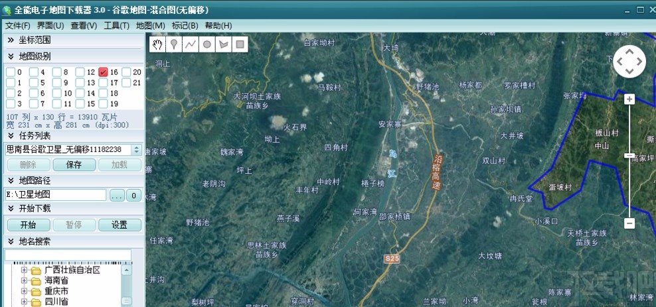Screen dimensions: 656x307
Task: Open the 帮助(H) menu
Action: (218, 25)
